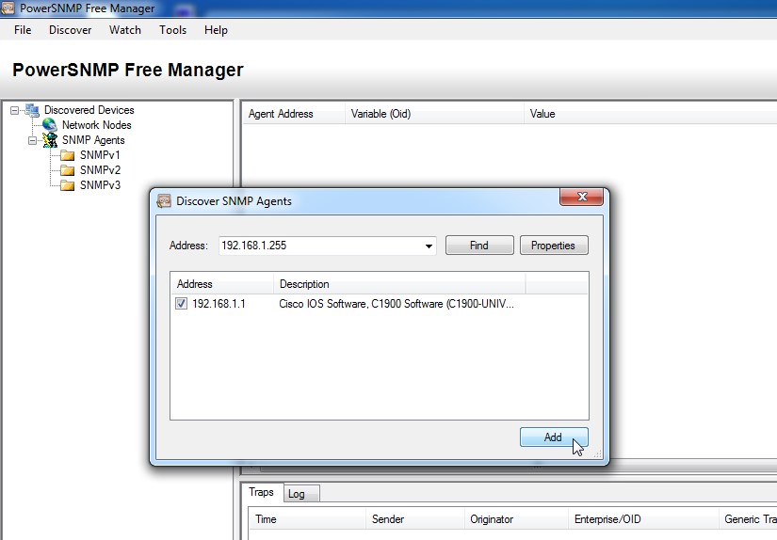Click the Time column header in Traps

click(x=307, y=519)
